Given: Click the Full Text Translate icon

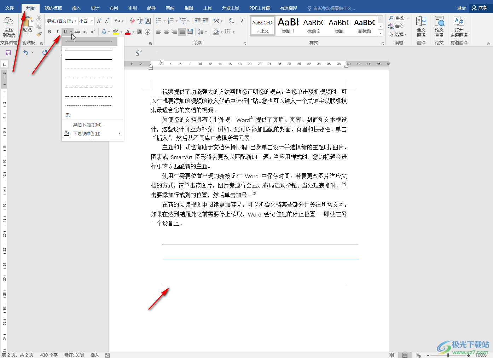Looking at the screenshot, I should 421,27.
